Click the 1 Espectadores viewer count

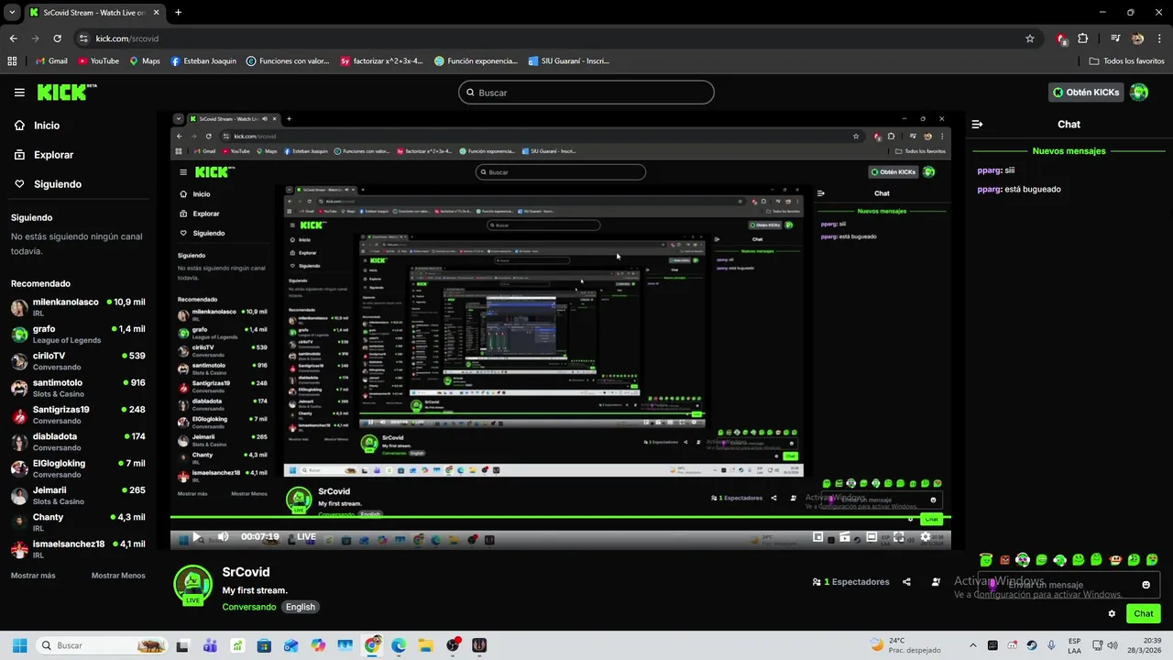850,582
